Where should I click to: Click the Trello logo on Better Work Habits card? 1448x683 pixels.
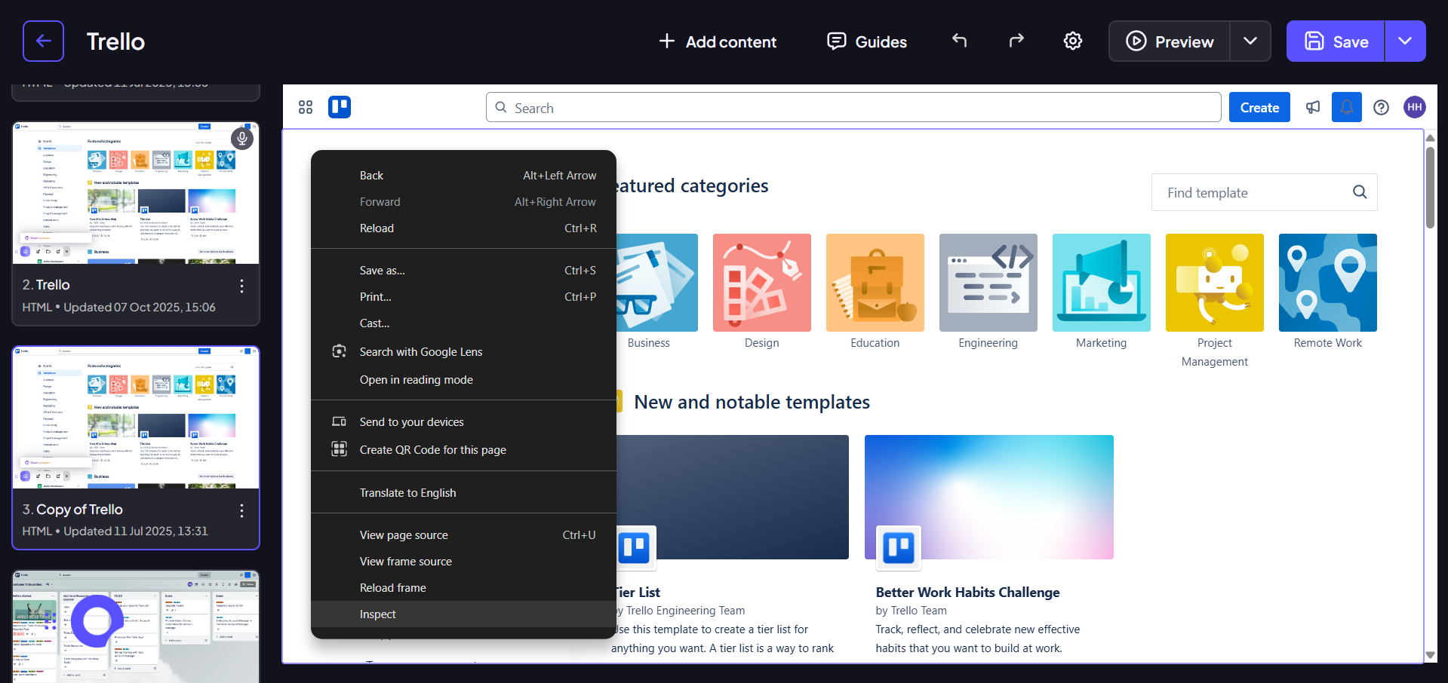(x=899, y=547)
